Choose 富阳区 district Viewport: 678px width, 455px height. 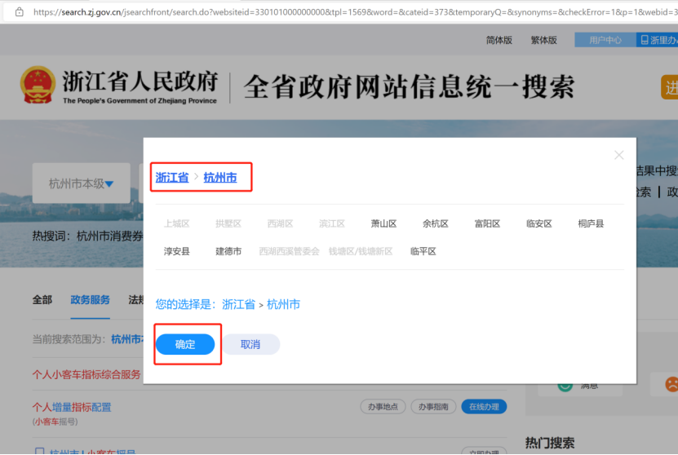tap(487, 223)
